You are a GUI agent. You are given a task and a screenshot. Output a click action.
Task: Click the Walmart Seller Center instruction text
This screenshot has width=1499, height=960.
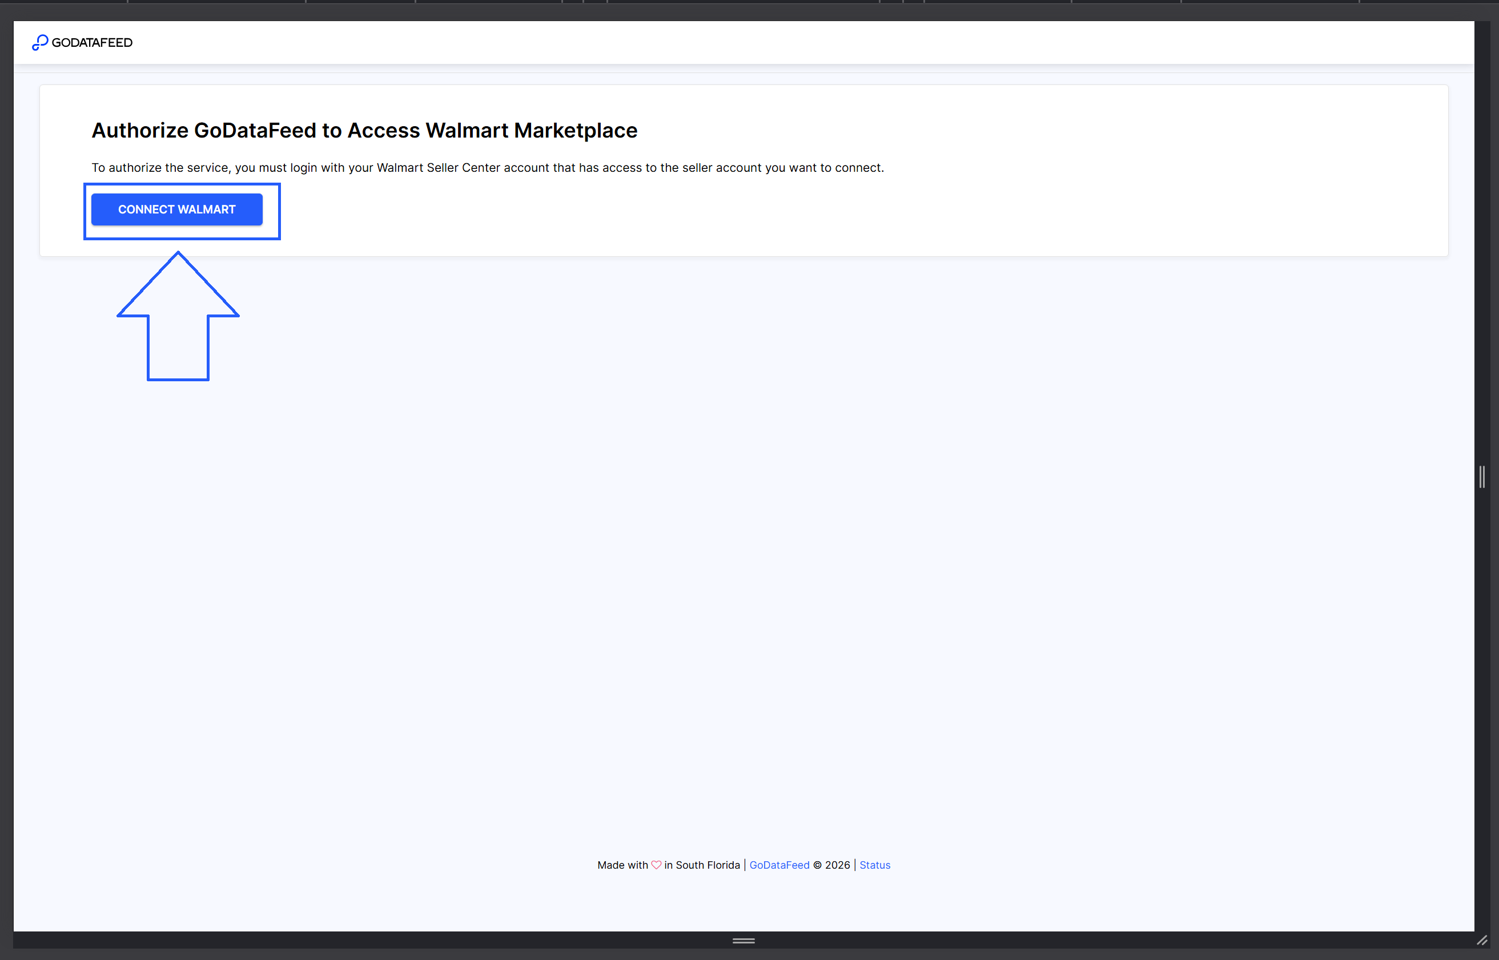pyautogui.click(x=487, y=168)
